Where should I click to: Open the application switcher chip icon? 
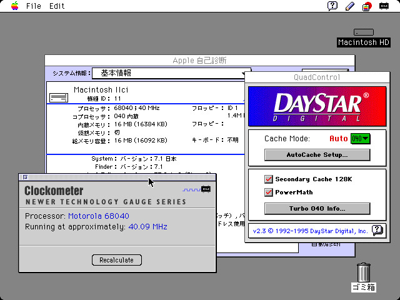pyautogui.click(x=383, y=6)
